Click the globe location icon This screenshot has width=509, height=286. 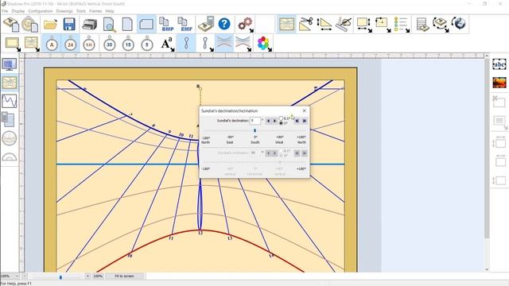pyautogui.click(x=460, y=24)
